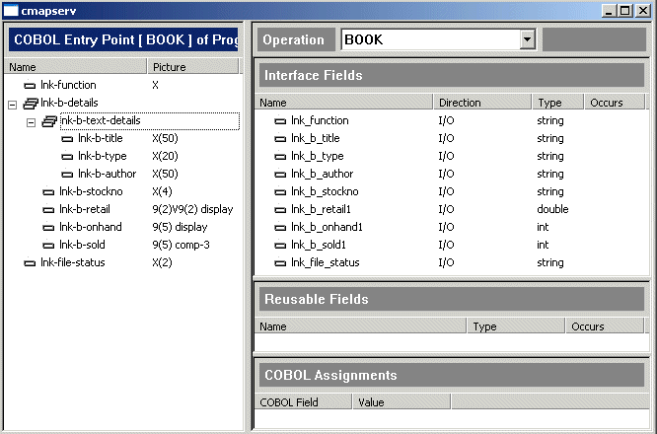Image resolution: width=657 pixels, height=434 pixels.
Task: Click the group icon next to lnk-b-details
Action: 30,103
